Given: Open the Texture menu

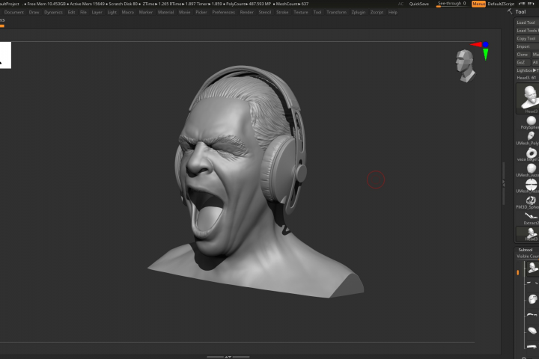Looking at the screenshot, I should pos(301,12).
